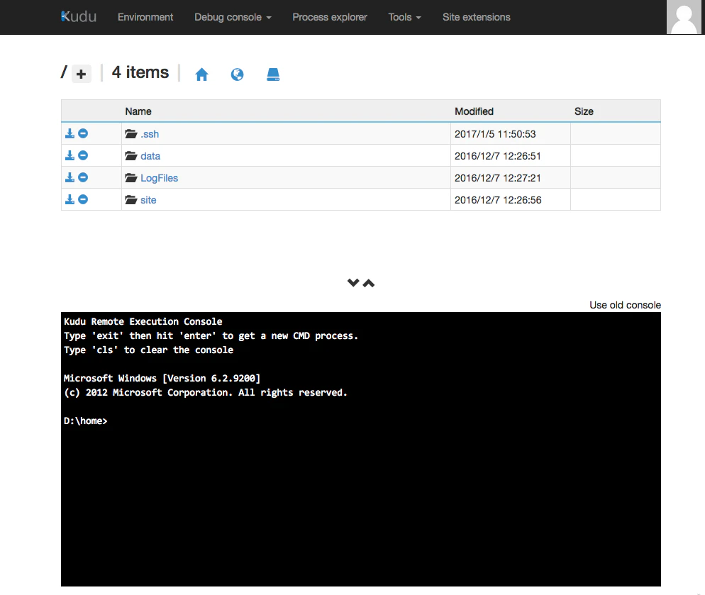Click modified date 2016/12/7 12:27:21

coord(498,178)
